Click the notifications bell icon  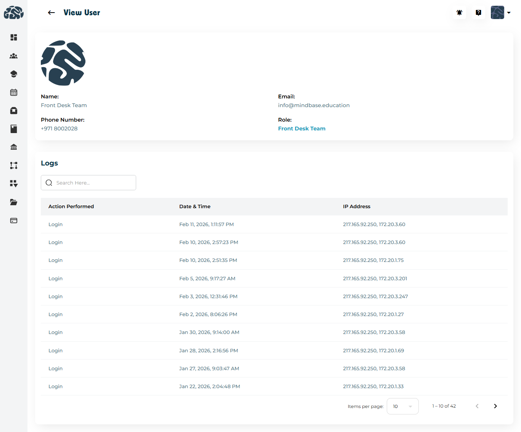click(x=459, y=13)
